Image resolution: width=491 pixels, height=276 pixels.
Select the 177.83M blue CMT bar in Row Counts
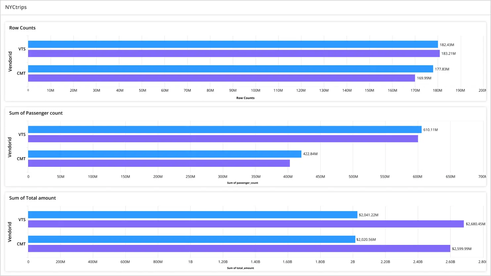[x=230, y=69]
